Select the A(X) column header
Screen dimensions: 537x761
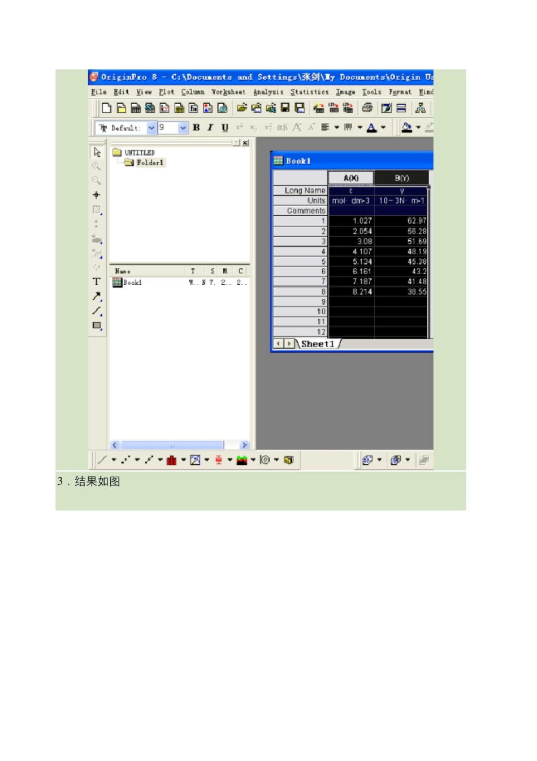(351, 178)
